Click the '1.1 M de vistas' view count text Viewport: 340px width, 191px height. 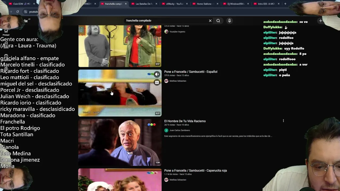pos(171,174)
